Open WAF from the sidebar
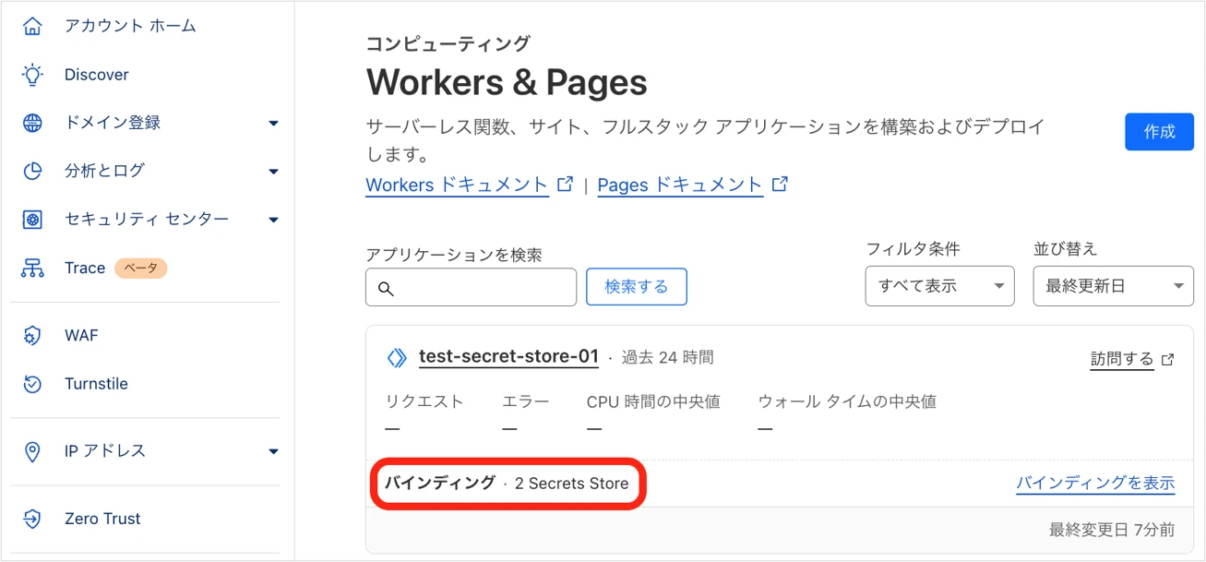This screenshot has height=562, width=1206. (81, 336)
